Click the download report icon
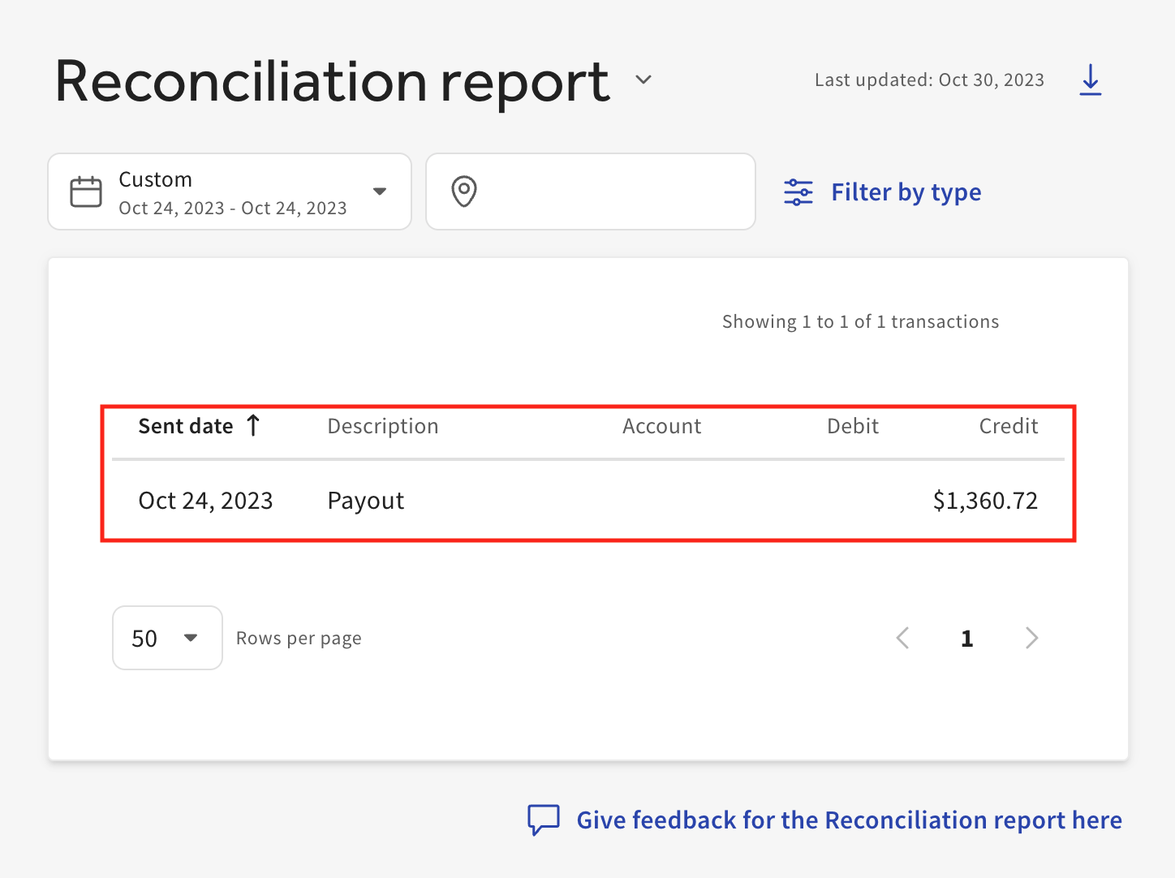This screenshot has height=878, width=1175. (x=1090, y=80)
